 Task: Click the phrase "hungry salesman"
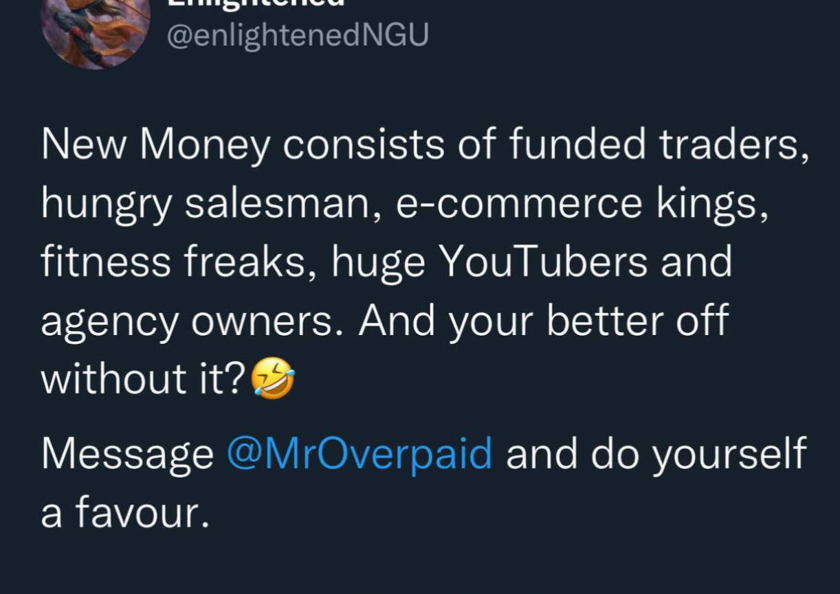point(205,203)
